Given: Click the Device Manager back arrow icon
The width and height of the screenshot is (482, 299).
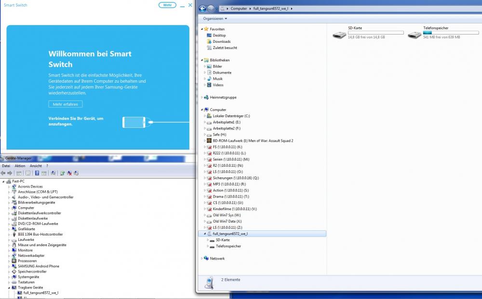Looking at the screenshot, I should click(x=3, y=173).
